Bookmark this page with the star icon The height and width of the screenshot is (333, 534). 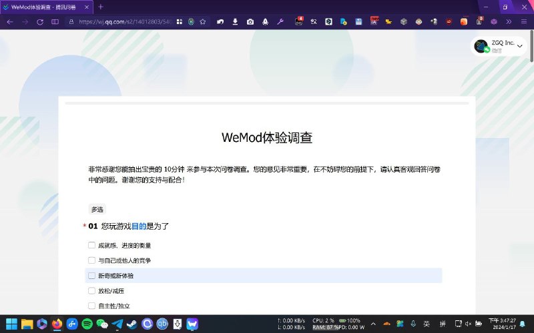tap(202, 21)
